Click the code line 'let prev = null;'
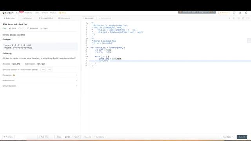Screen dimensions: 251x141 [103, 52]
